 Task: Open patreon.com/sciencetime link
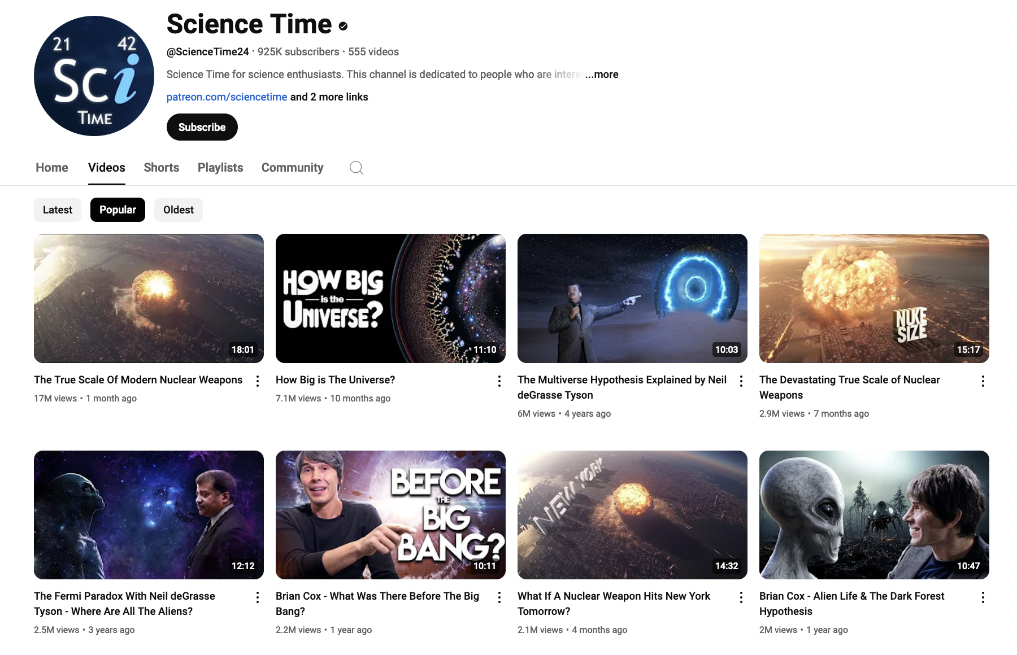(227, 97)
